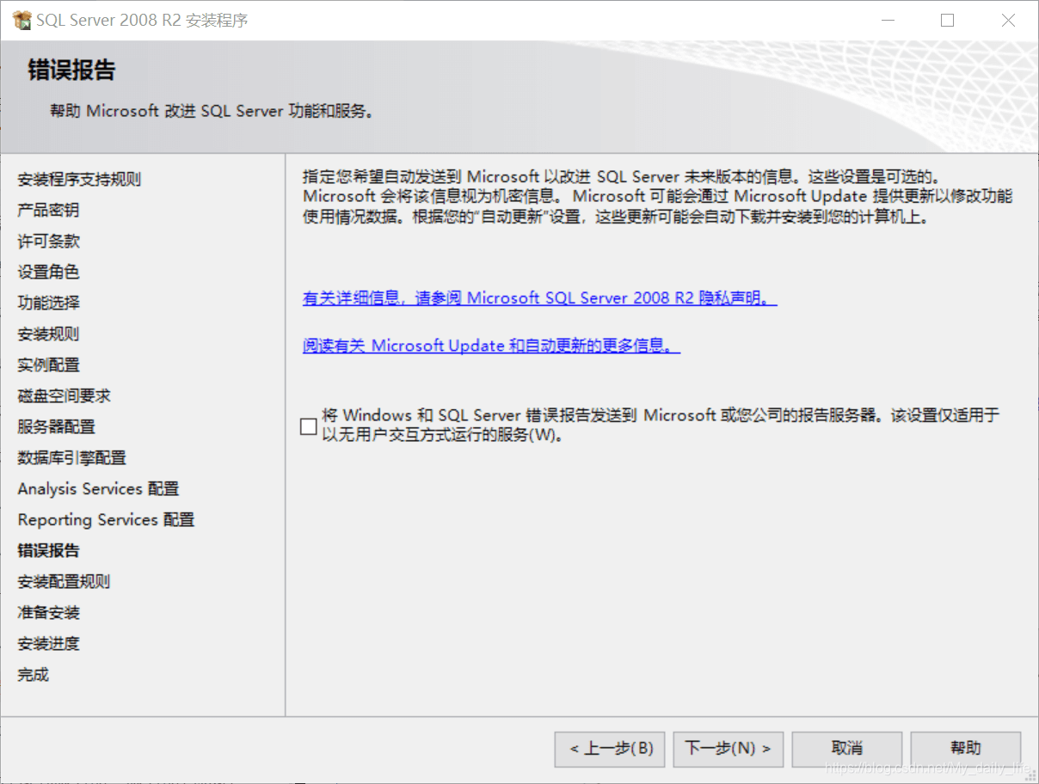Screen dimensions: 1039x784
Task: Select the 完成 step in sidebar
Action: (x=33, y=675)
